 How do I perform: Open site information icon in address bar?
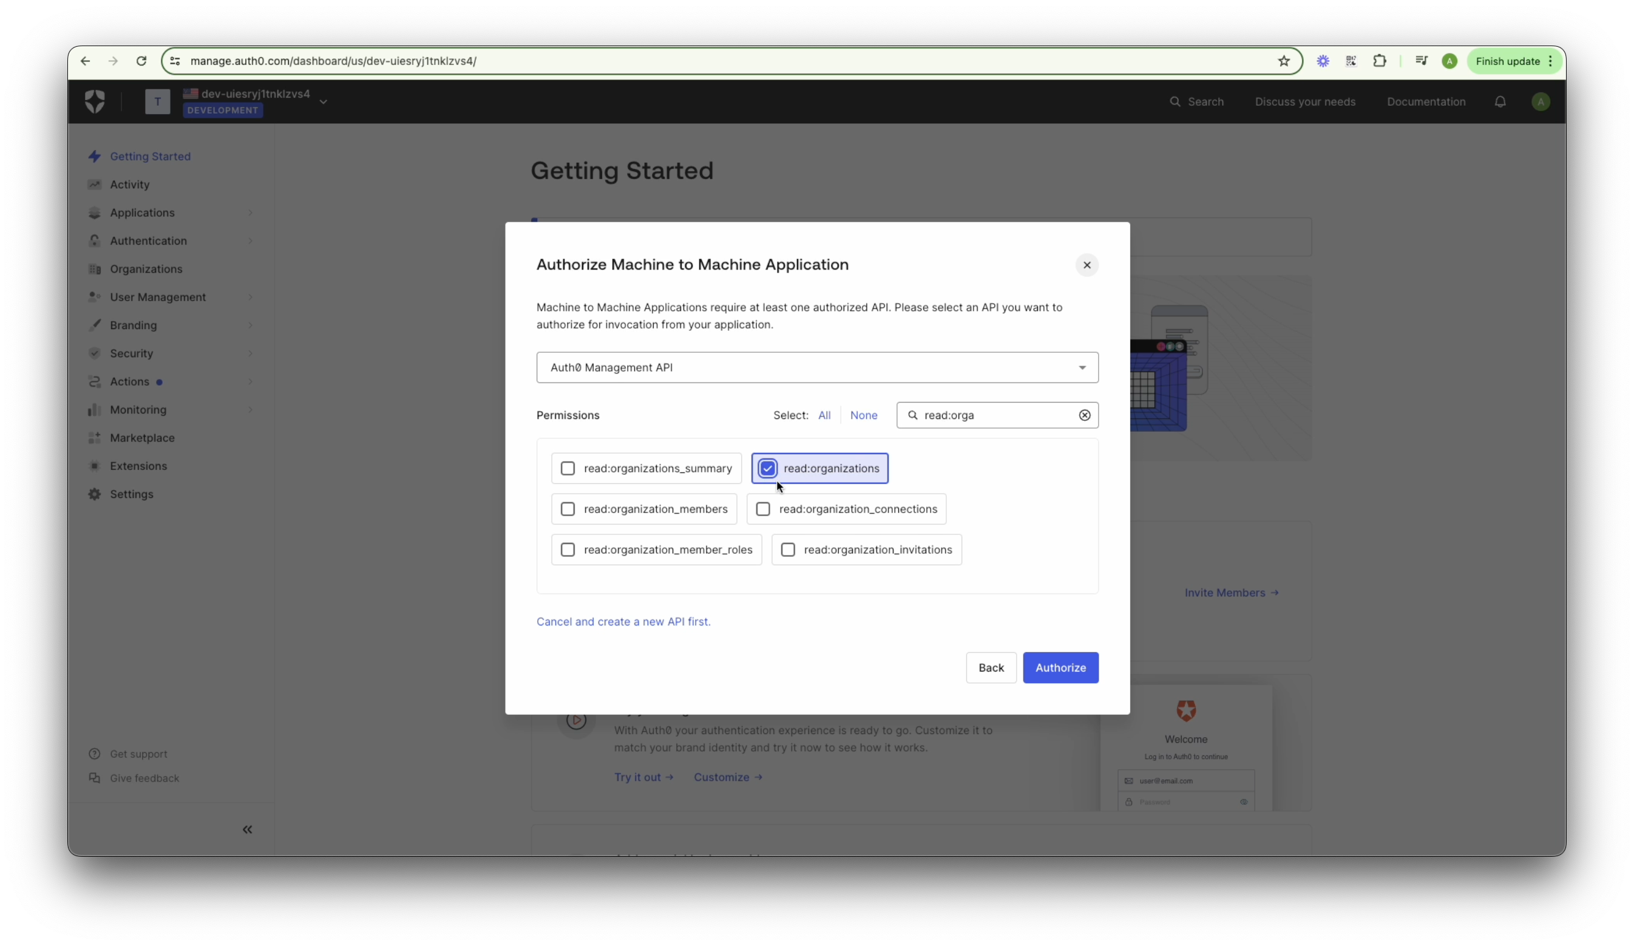[174, 61]
